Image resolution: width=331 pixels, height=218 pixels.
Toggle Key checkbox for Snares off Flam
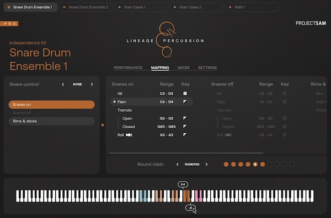[x=284, y=102]
